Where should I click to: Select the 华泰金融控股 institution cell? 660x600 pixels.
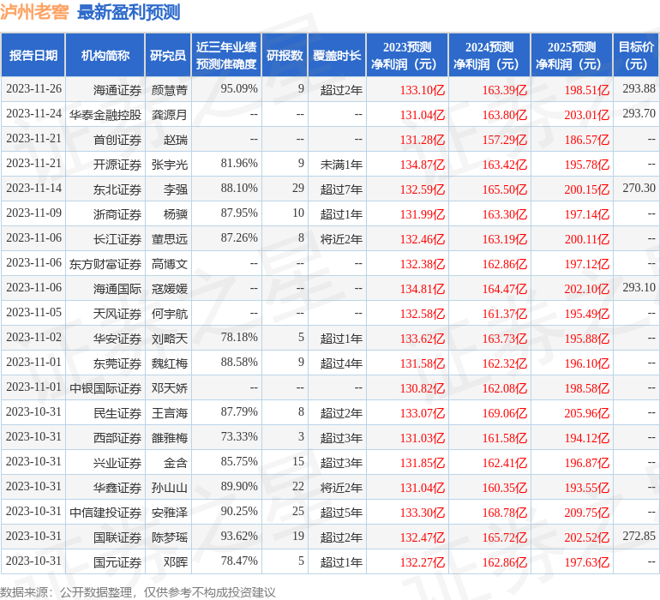point(105,115)
